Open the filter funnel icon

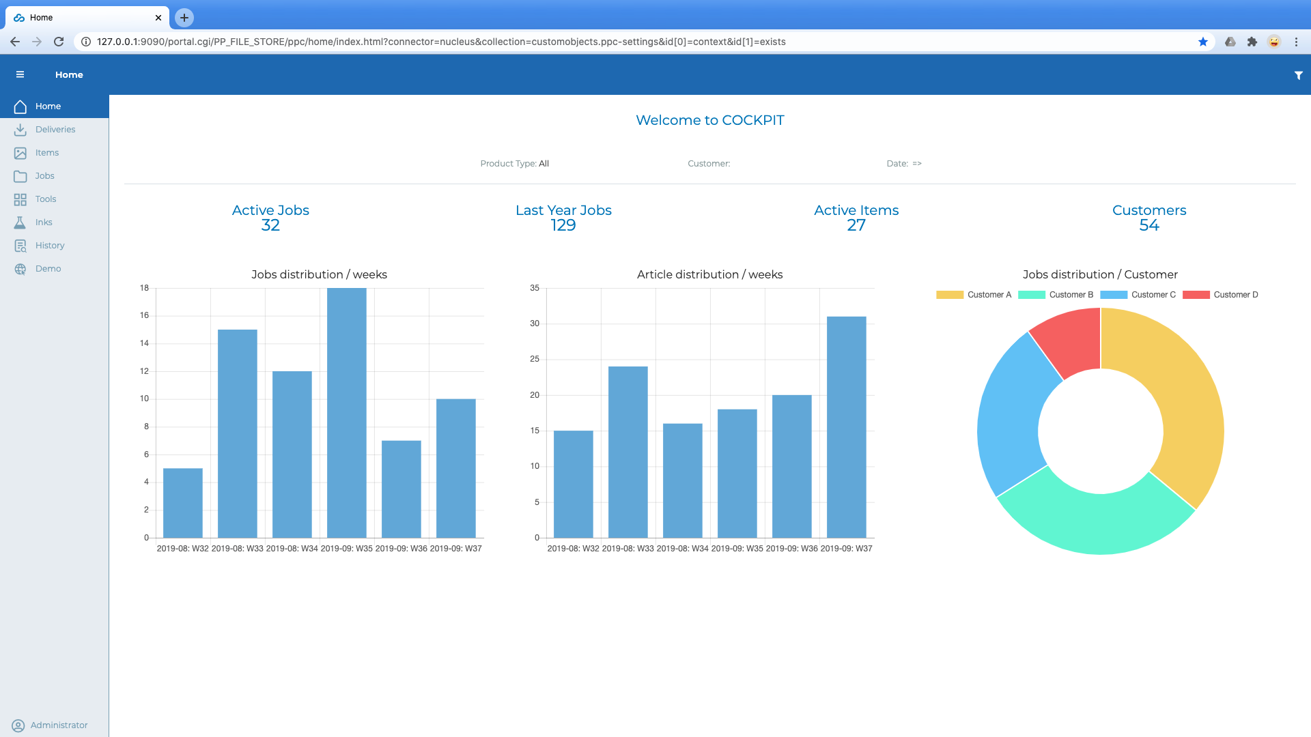click(x=1298, y=75)
